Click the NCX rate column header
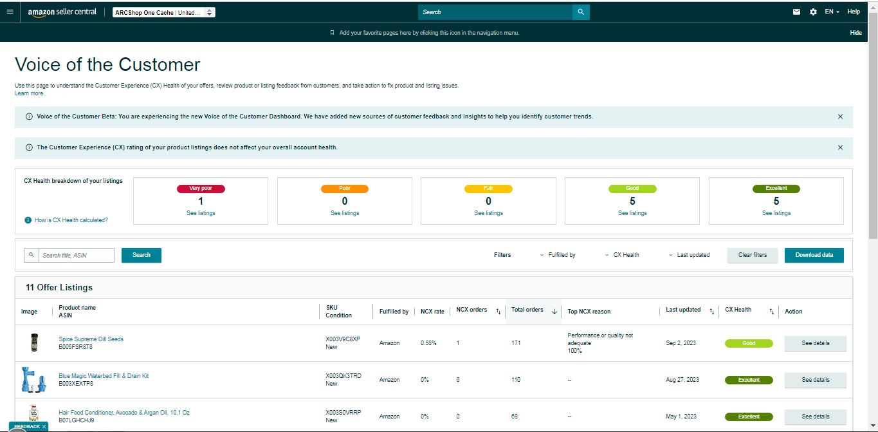Image resolution: width=878 pixels, height=432 pixels. point(432,312)
